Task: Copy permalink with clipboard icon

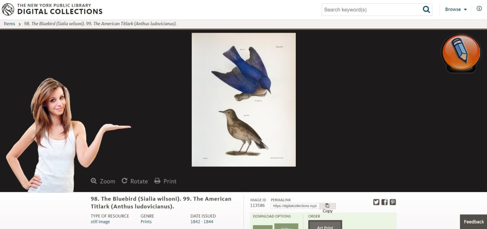Action: [327, 206]
